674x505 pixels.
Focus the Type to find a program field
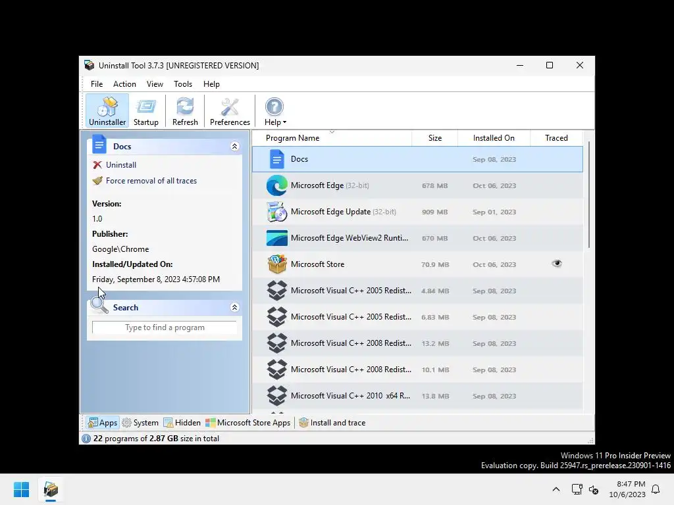coord(164,327)
